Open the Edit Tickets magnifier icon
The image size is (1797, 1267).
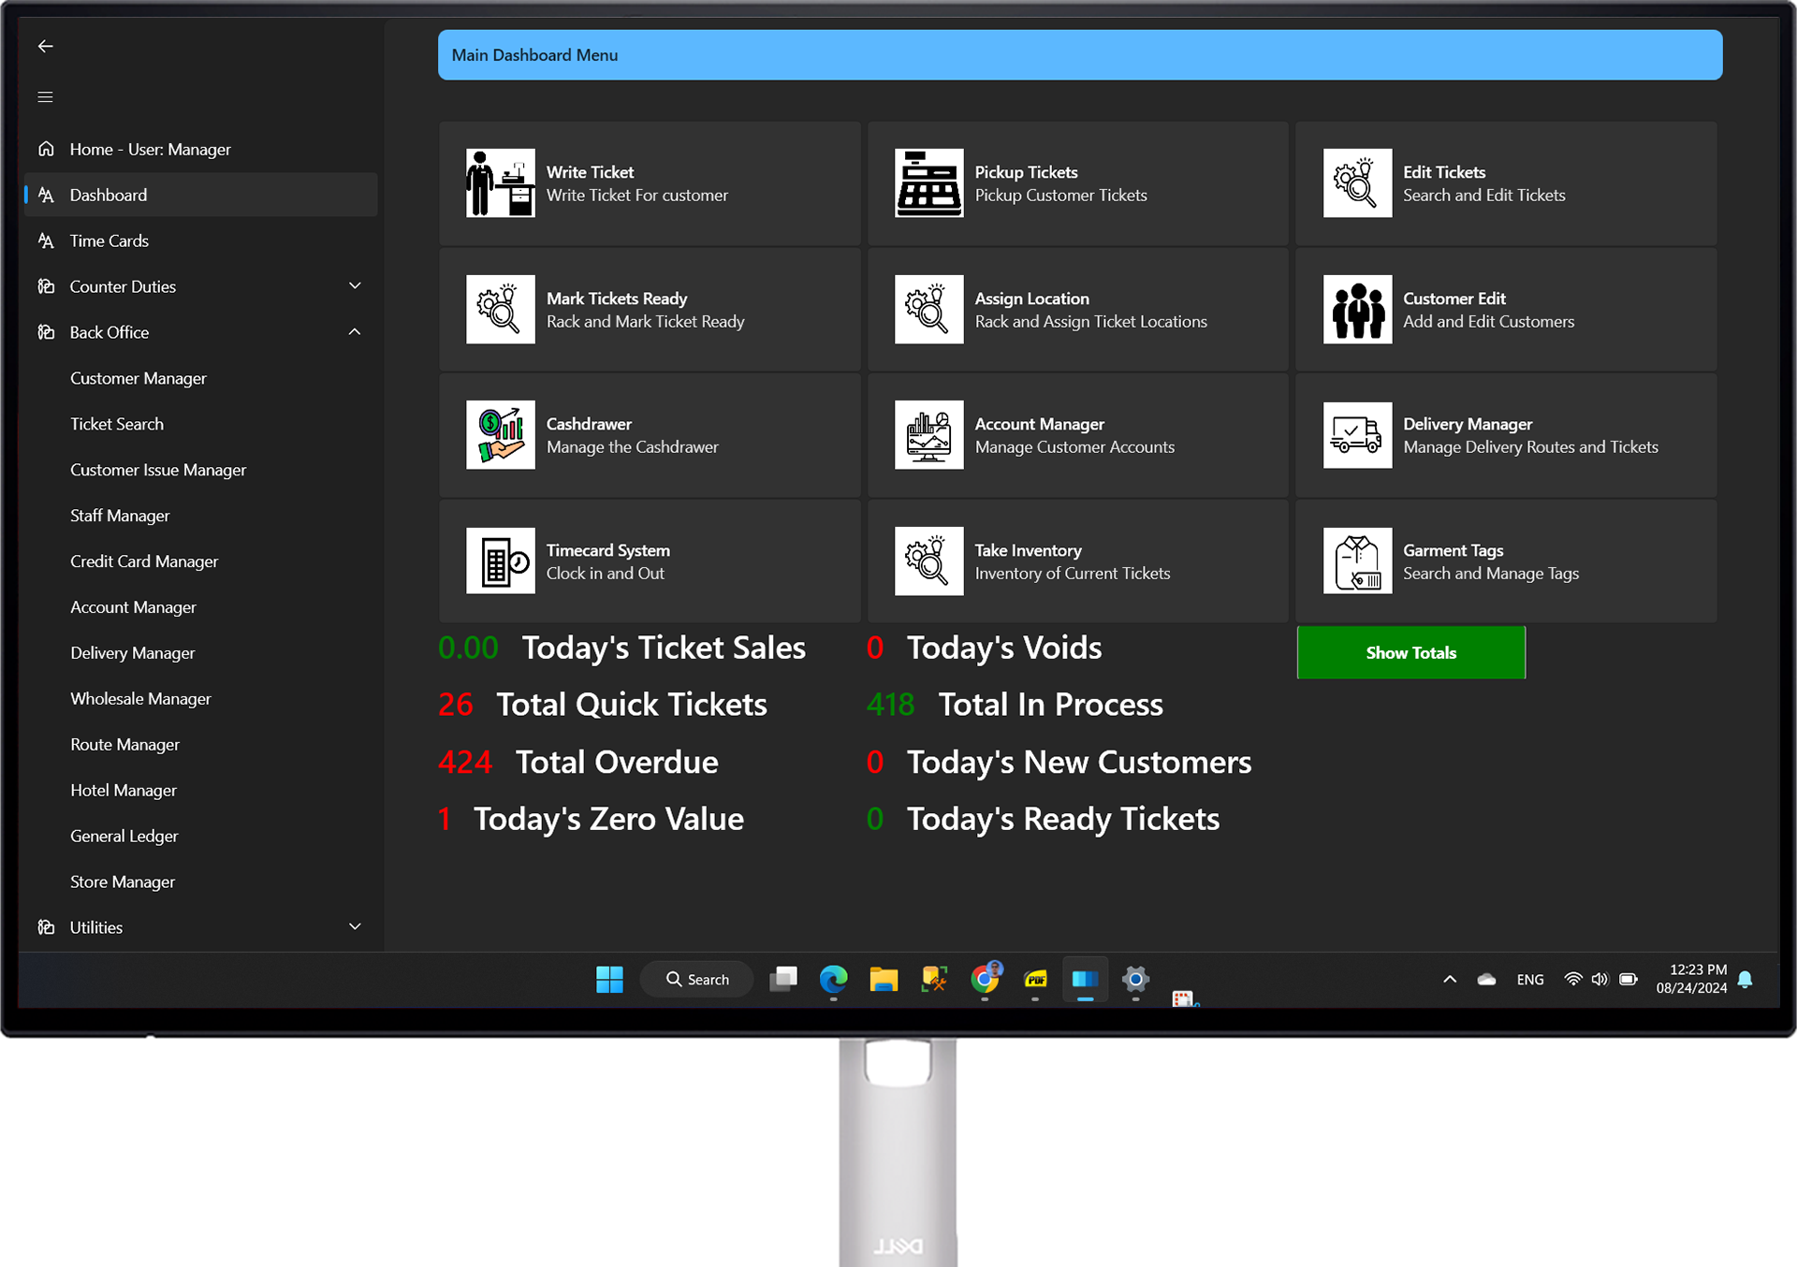pos(1357,183)
